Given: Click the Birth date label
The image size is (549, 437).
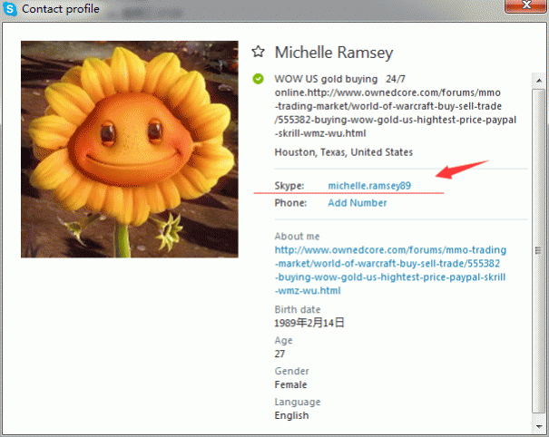Looking at the screenshot, I should (298, 309).
